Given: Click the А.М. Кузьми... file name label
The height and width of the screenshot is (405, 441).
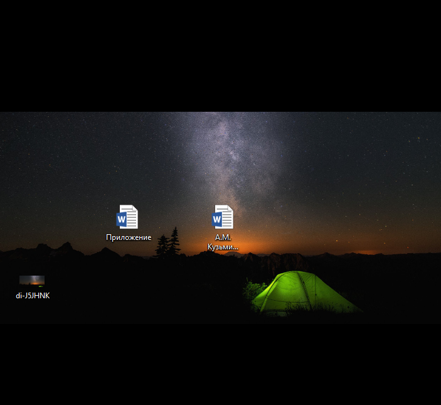Looking at the screenshot, I should pos(223,242).
